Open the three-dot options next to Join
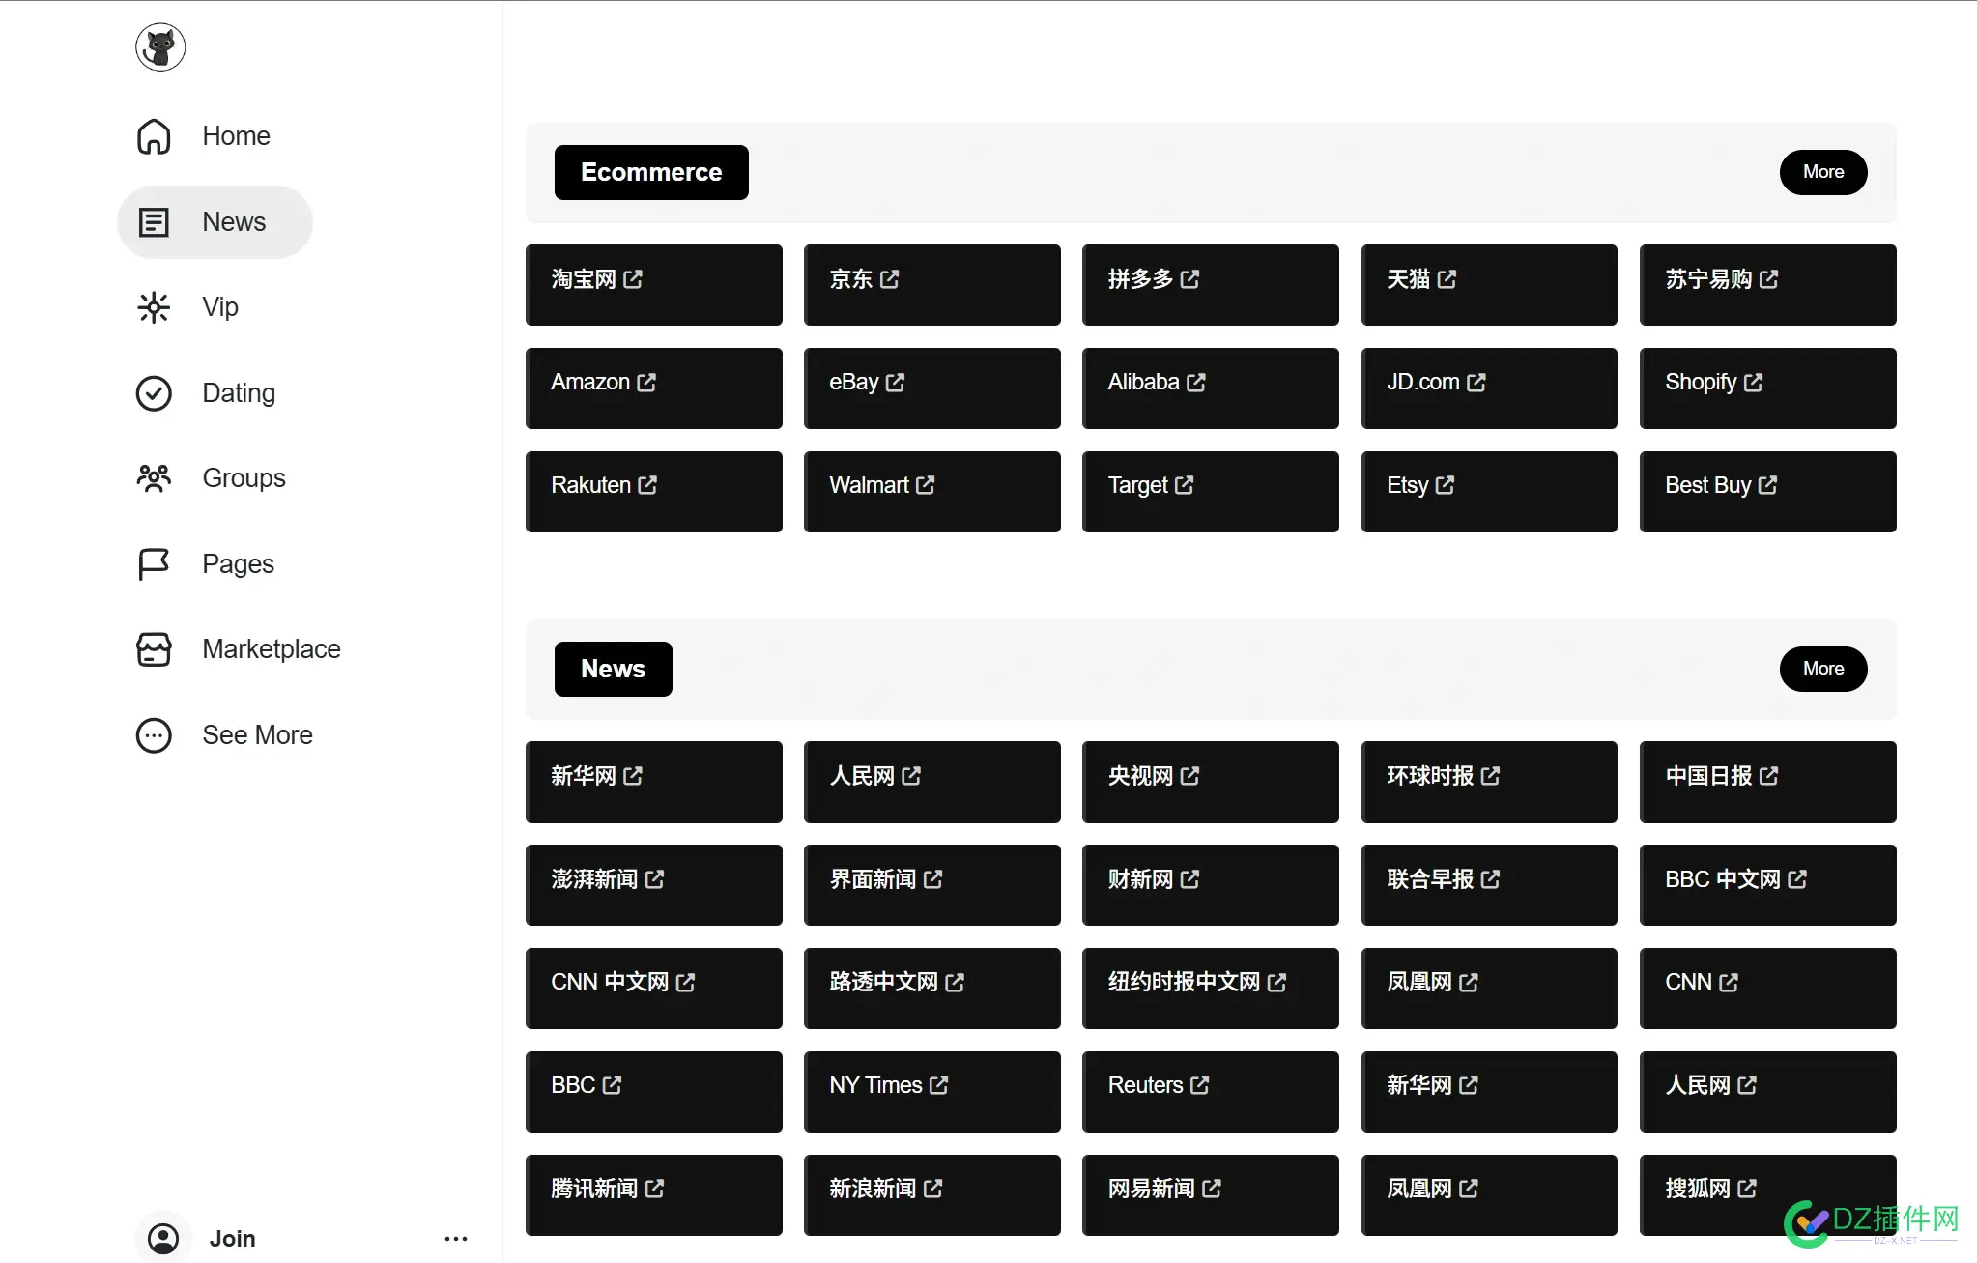Image resolution: width=1977 pixels, height=1263 pixels. pyautogui.click(x=456, y=1238)
